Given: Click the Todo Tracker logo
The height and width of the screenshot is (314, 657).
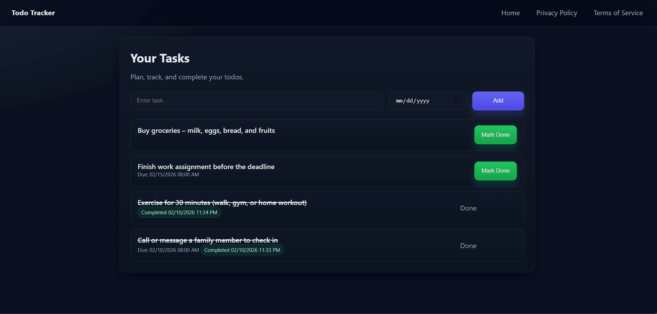Looking at the screenshot, I should click(33, 13).
